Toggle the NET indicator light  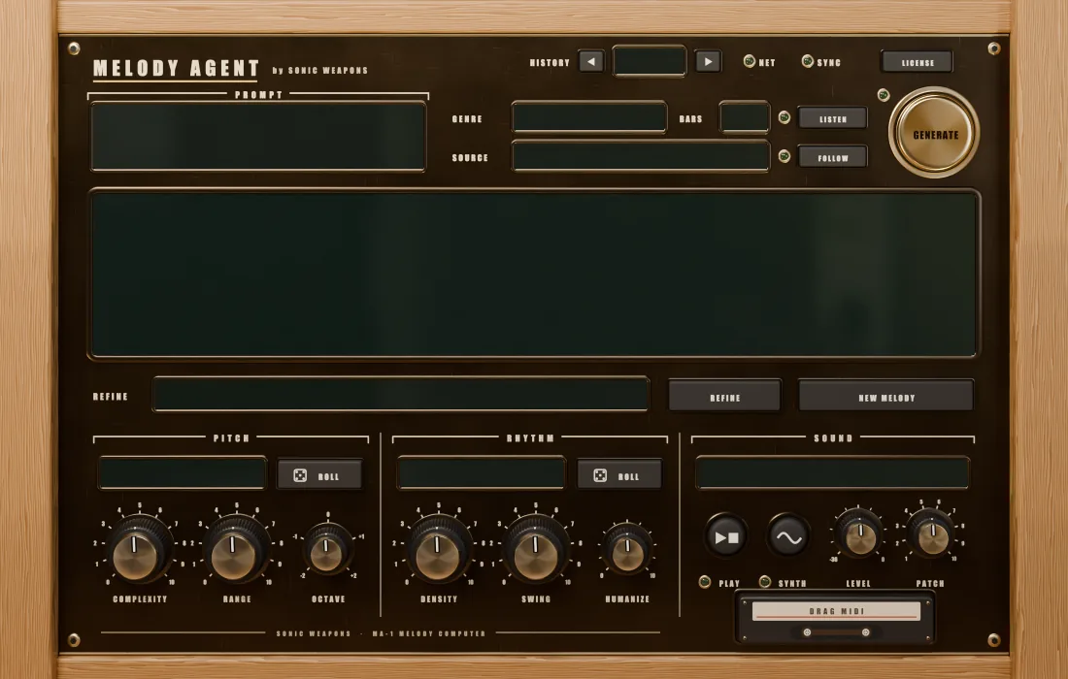(750, 61)
